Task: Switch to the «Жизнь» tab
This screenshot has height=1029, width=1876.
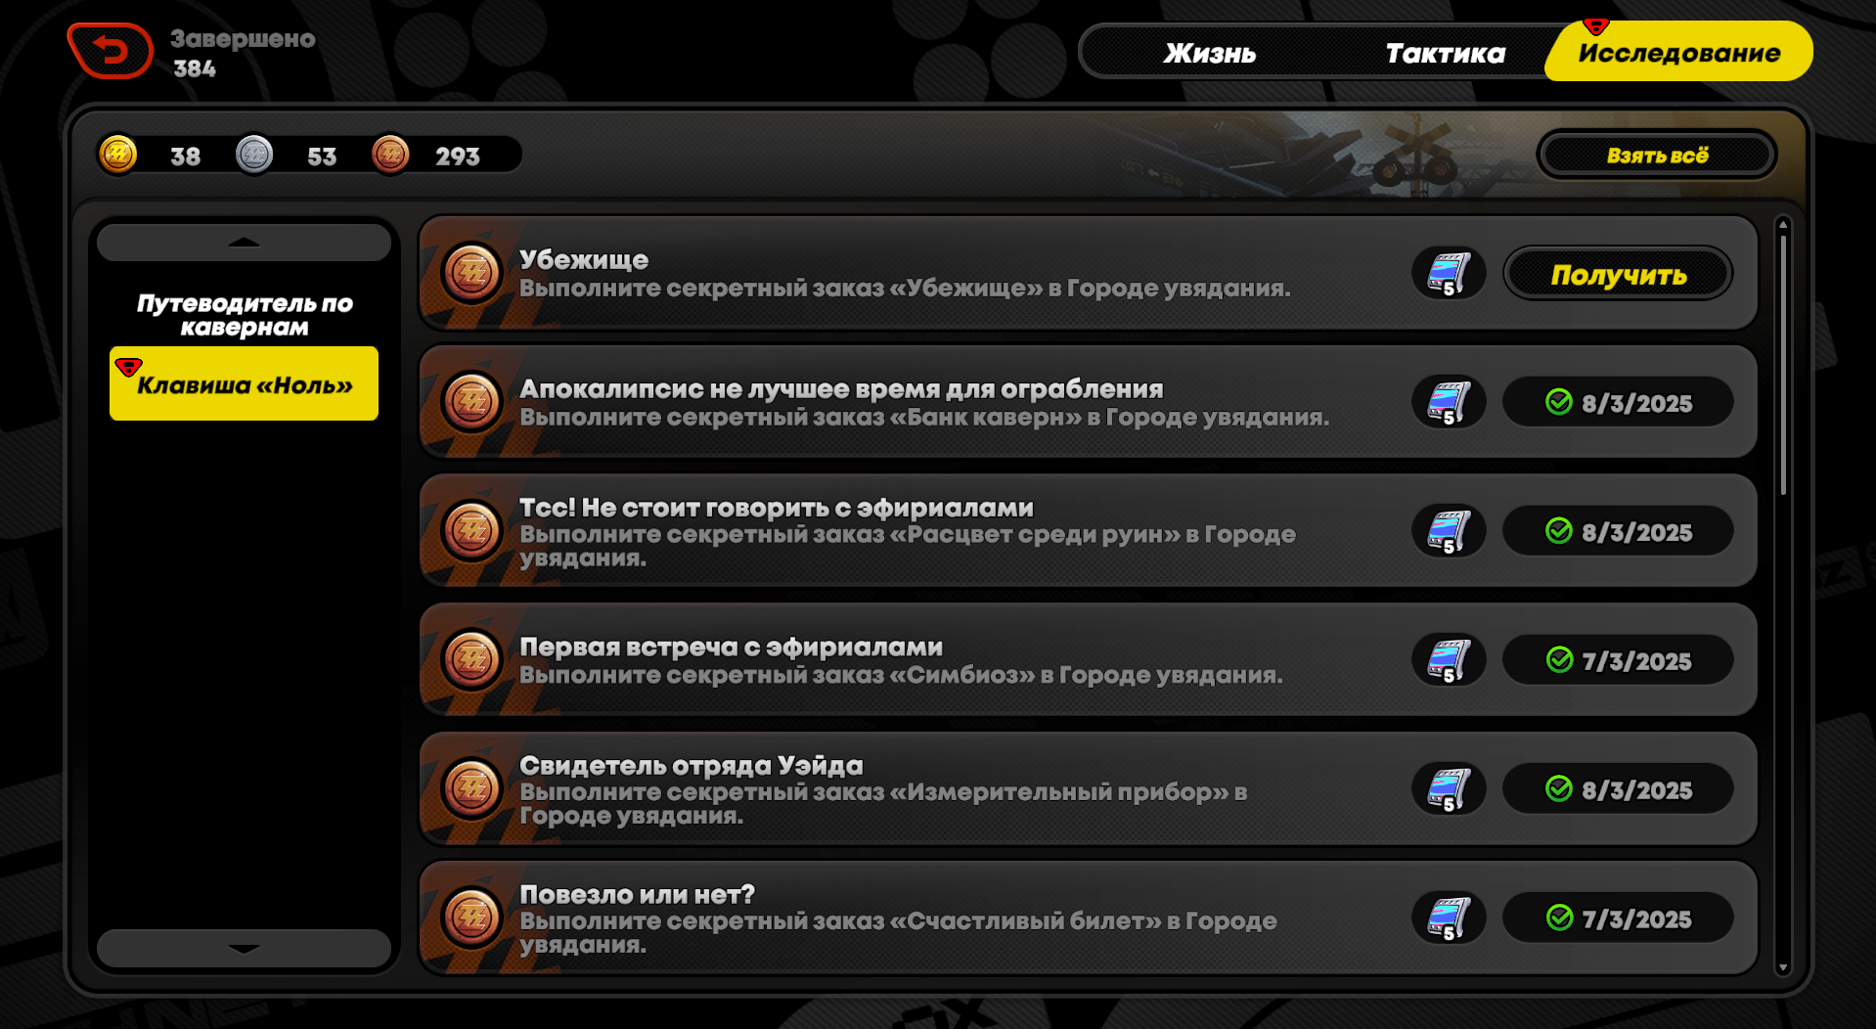Action: click(1210, 53)
